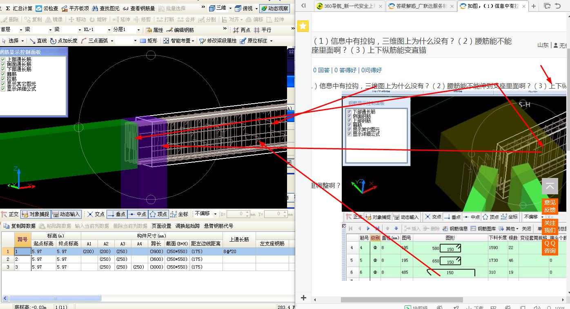Select 如图,(1)信息中有拉 browser tab
Viewport: 570px width, 309px height.
[x=492, y=6]
